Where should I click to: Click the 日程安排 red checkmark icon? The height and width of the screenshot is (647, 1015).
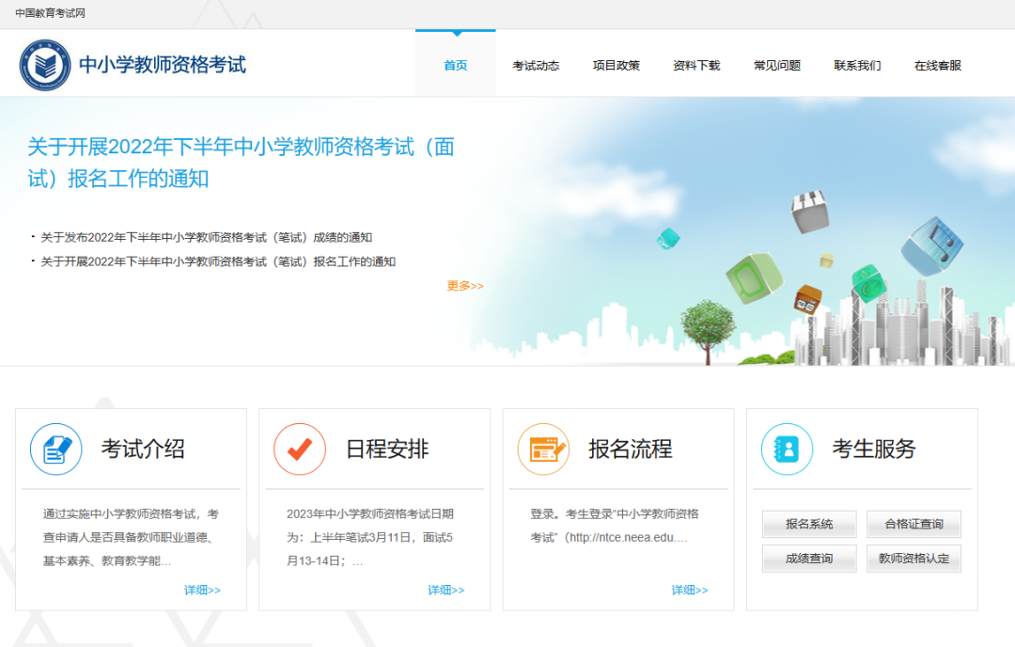point(300,450)
